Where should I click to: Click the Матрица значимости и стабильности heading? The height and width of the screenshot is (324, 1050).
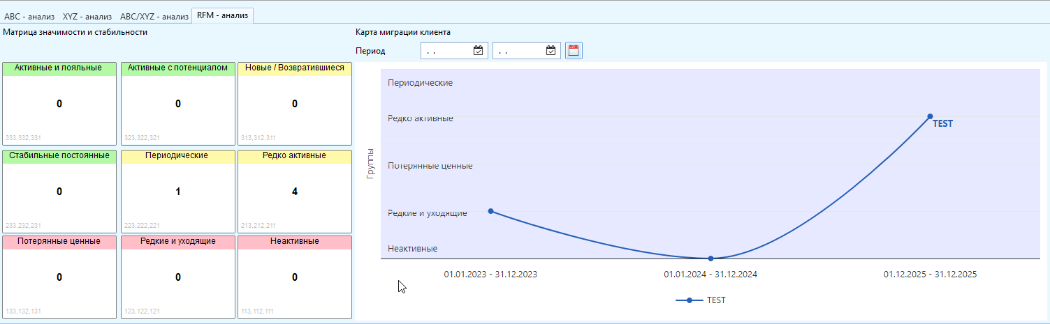click(75, 32)
